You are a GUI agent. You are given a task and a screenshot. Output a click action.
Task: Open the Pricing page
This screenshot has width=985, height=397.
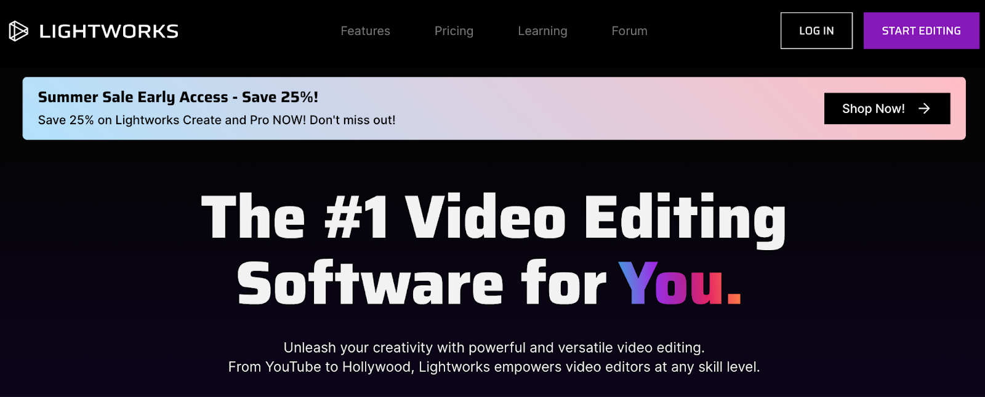(x=454, y=31)
